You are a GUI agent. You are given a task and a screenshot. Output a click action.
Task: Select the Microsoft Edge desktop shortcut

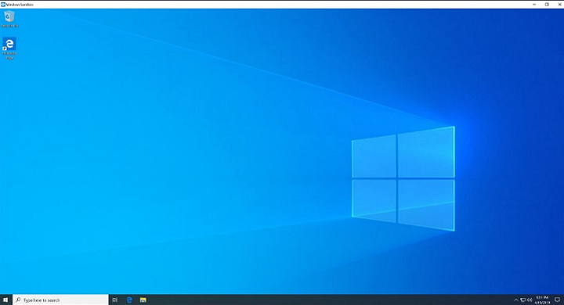click(9, 48)
